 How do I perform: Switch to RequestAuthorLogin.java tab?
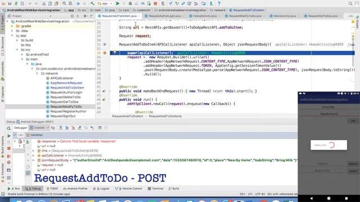[x=165, y=16]
